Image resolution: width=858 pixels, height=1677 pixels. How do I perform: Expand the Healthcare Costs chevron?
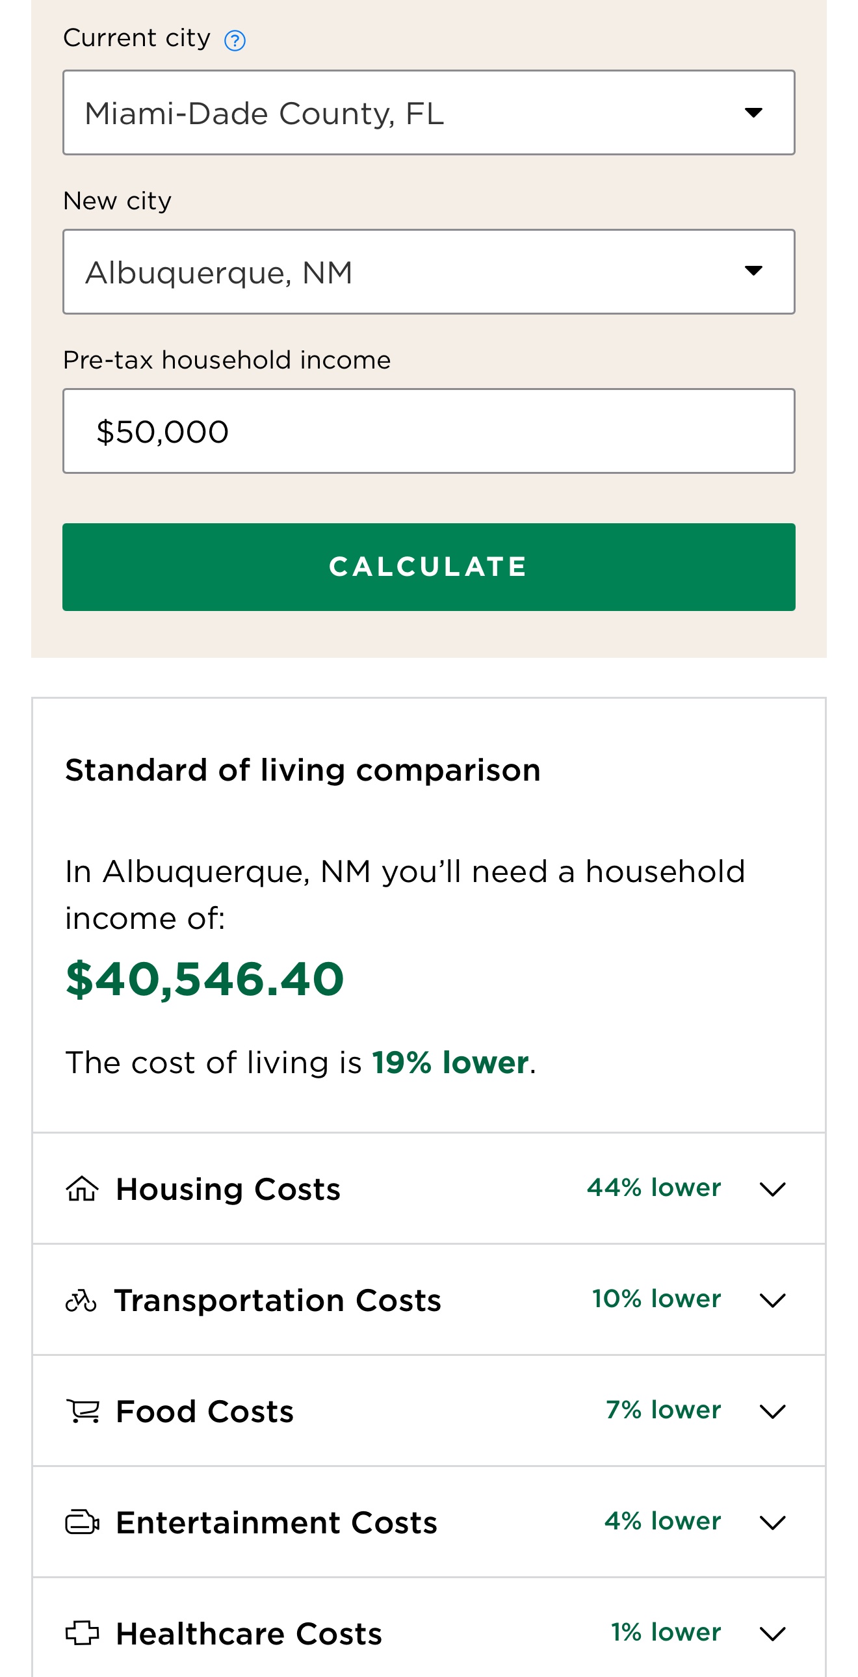click(773, 1633)
